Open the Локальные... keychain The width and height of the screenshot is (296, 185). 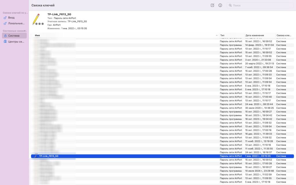pyautogui.click(x=16, y=23)
